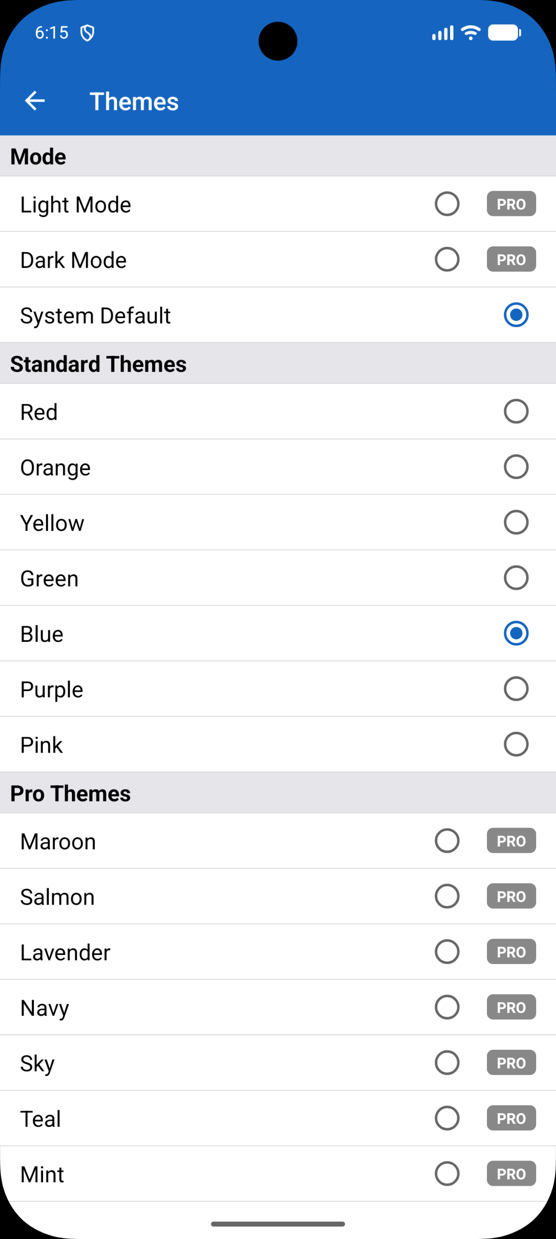This screenshot has width=556, height=1239.
Task: Tap the shield icon in status bar
Action: [87, 33]
